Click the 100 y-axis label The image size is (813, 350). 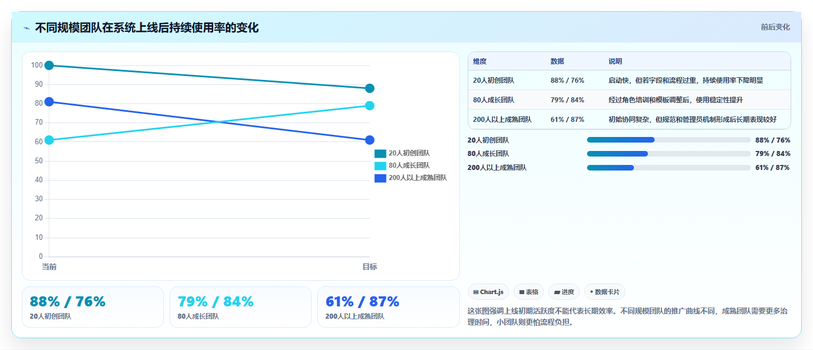[x=37, y=65]
